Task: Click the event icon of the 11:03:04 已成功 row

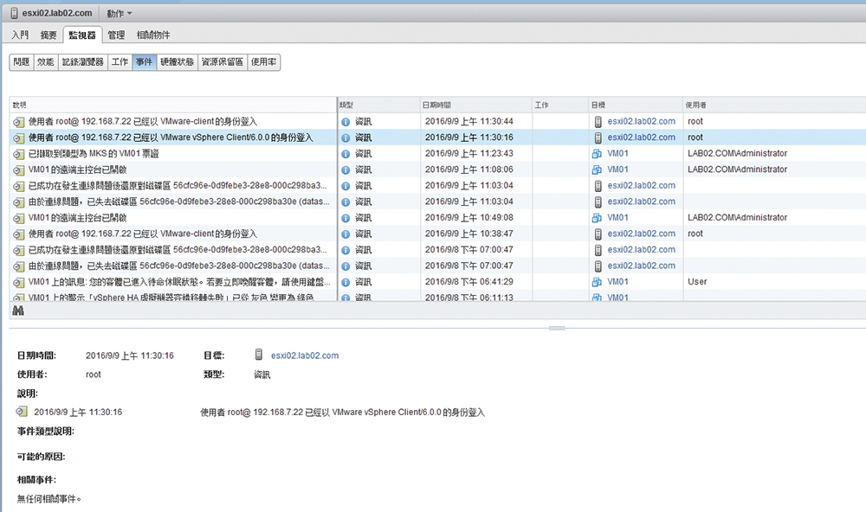Action: 19,186
